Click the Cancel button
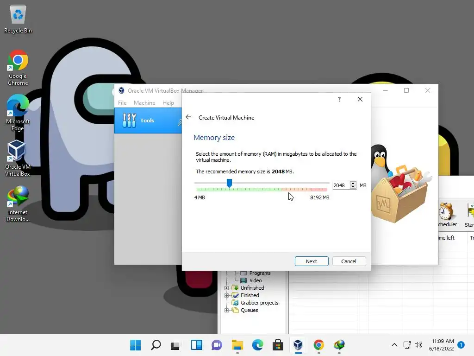474x356 pixels. pos(349,261)
